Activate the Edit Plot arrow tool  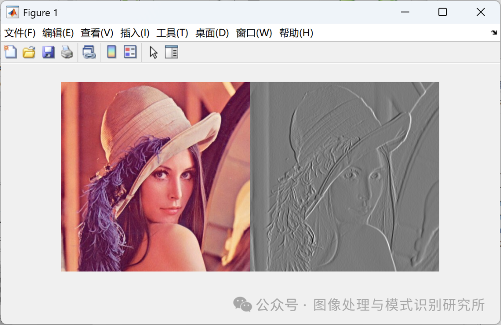[154, 52]
